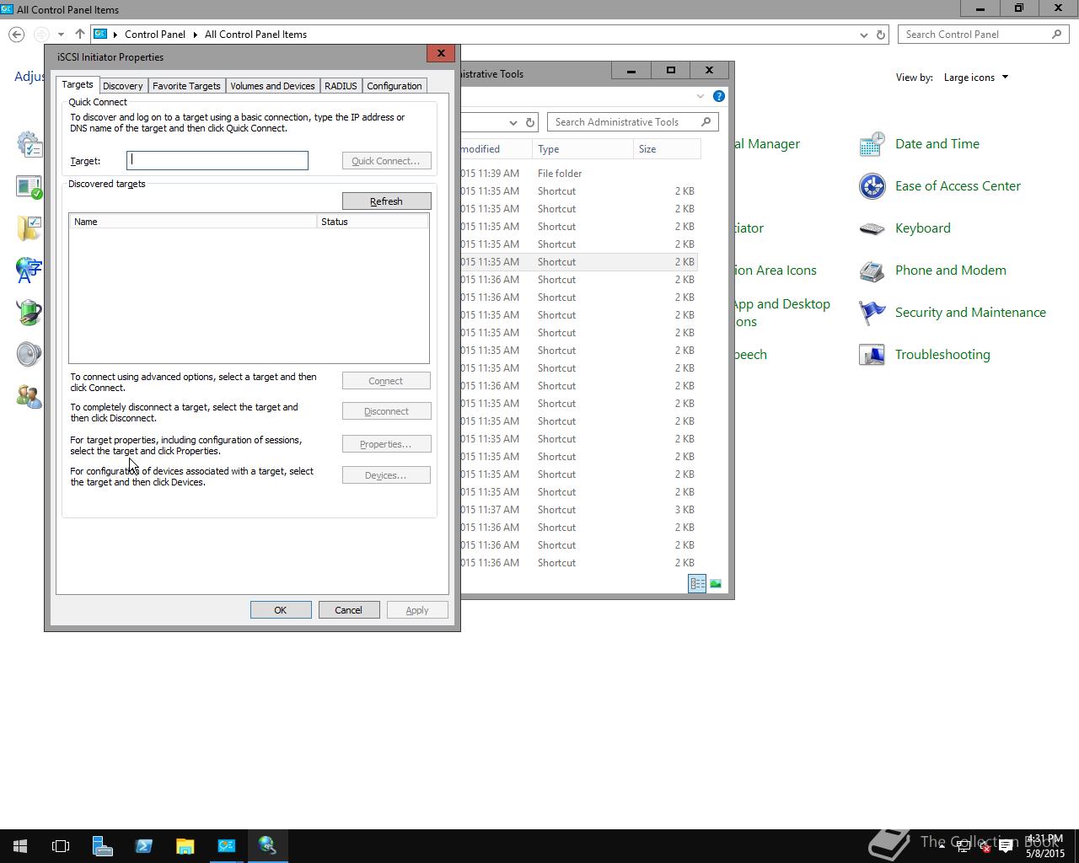
Task: Open Security and Maintenance flag icon
Action: (872, 313)
